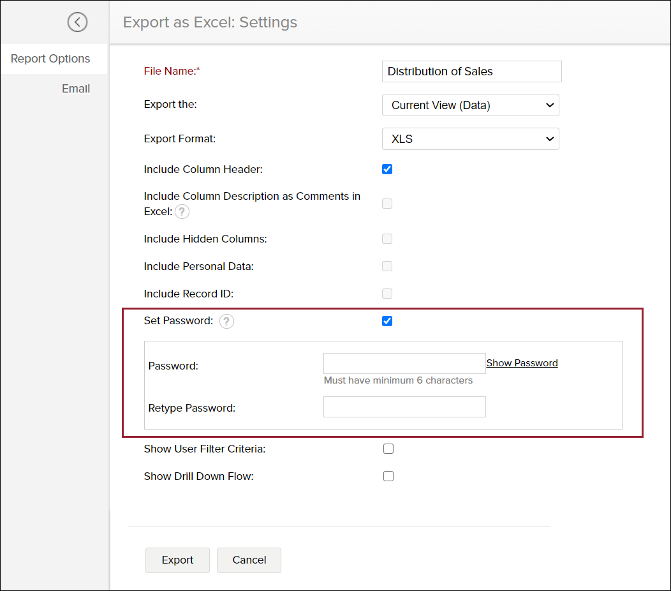Screen dimensions: 671x591
Task: Uncheck Include Column Header
Action: click(387, 168)
